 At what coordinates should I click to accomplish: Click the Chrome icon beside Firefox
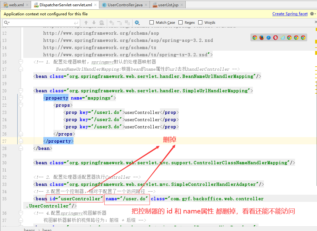tap(255, 38)
